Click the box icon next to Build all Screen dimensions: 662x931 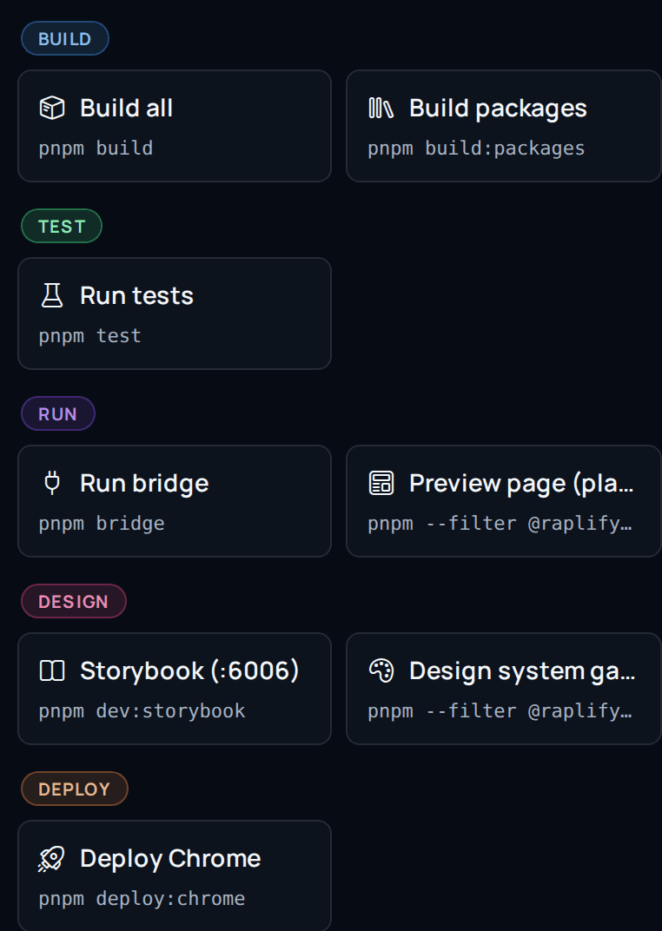pyautogui.click(x=51, y=108)
